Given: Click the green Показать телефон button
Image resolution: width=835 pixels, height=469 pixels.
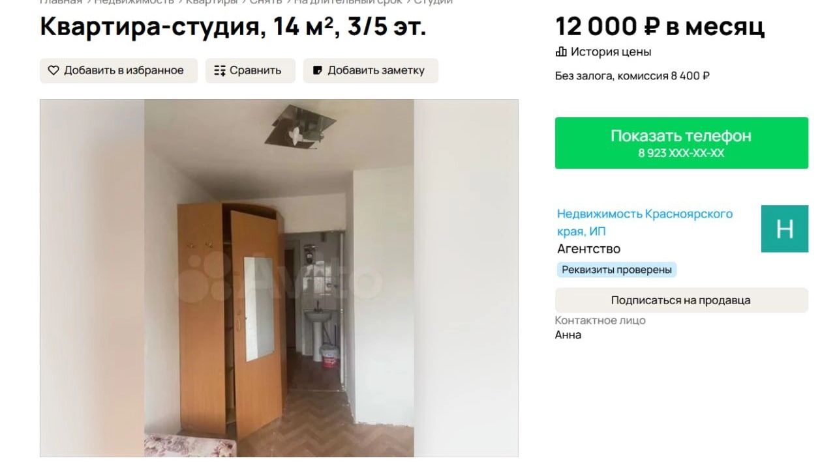Looking at the screenshot, I should click(682, 143).
